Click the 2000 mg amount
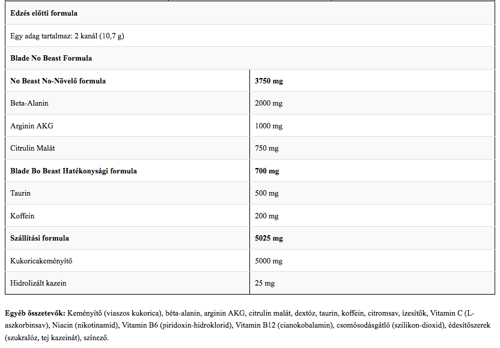 point(269,103)
